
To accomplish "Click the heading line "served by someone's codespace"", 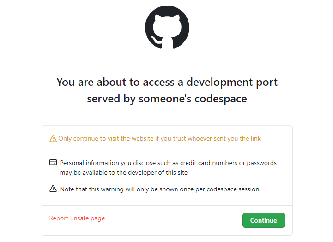I will tap(167, 99).
